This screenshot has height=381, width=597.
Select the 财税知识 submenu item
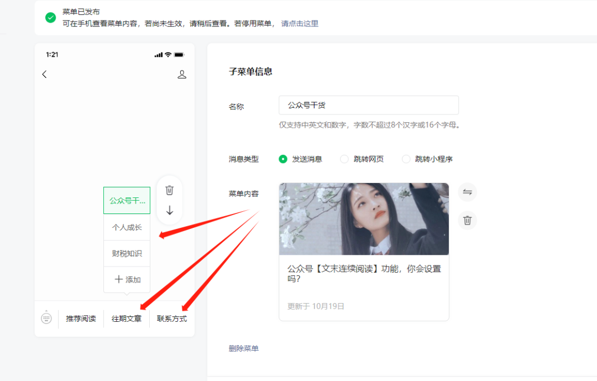point(127,253)
